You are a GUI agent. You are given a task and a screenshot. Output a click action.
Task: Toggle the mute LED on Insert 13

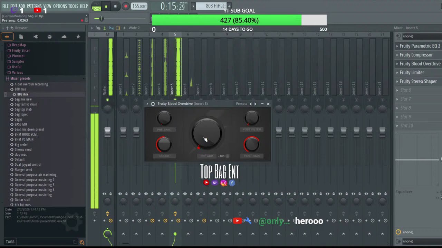(279, 100)
